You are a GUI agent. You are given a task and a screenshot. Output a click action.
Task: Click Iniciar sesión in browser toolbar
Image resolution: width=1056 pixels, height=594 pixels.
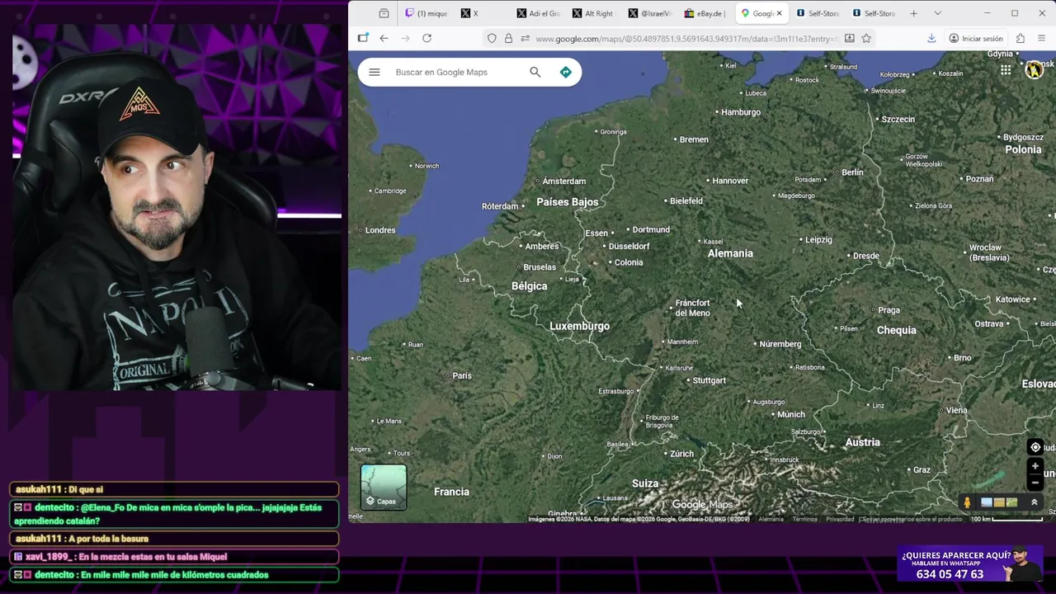click(976, 38)
